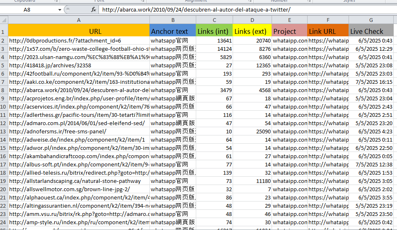This screenshot has width=397, height=230.
Task: Click the green Links (int) header cell
Action: 214,30
